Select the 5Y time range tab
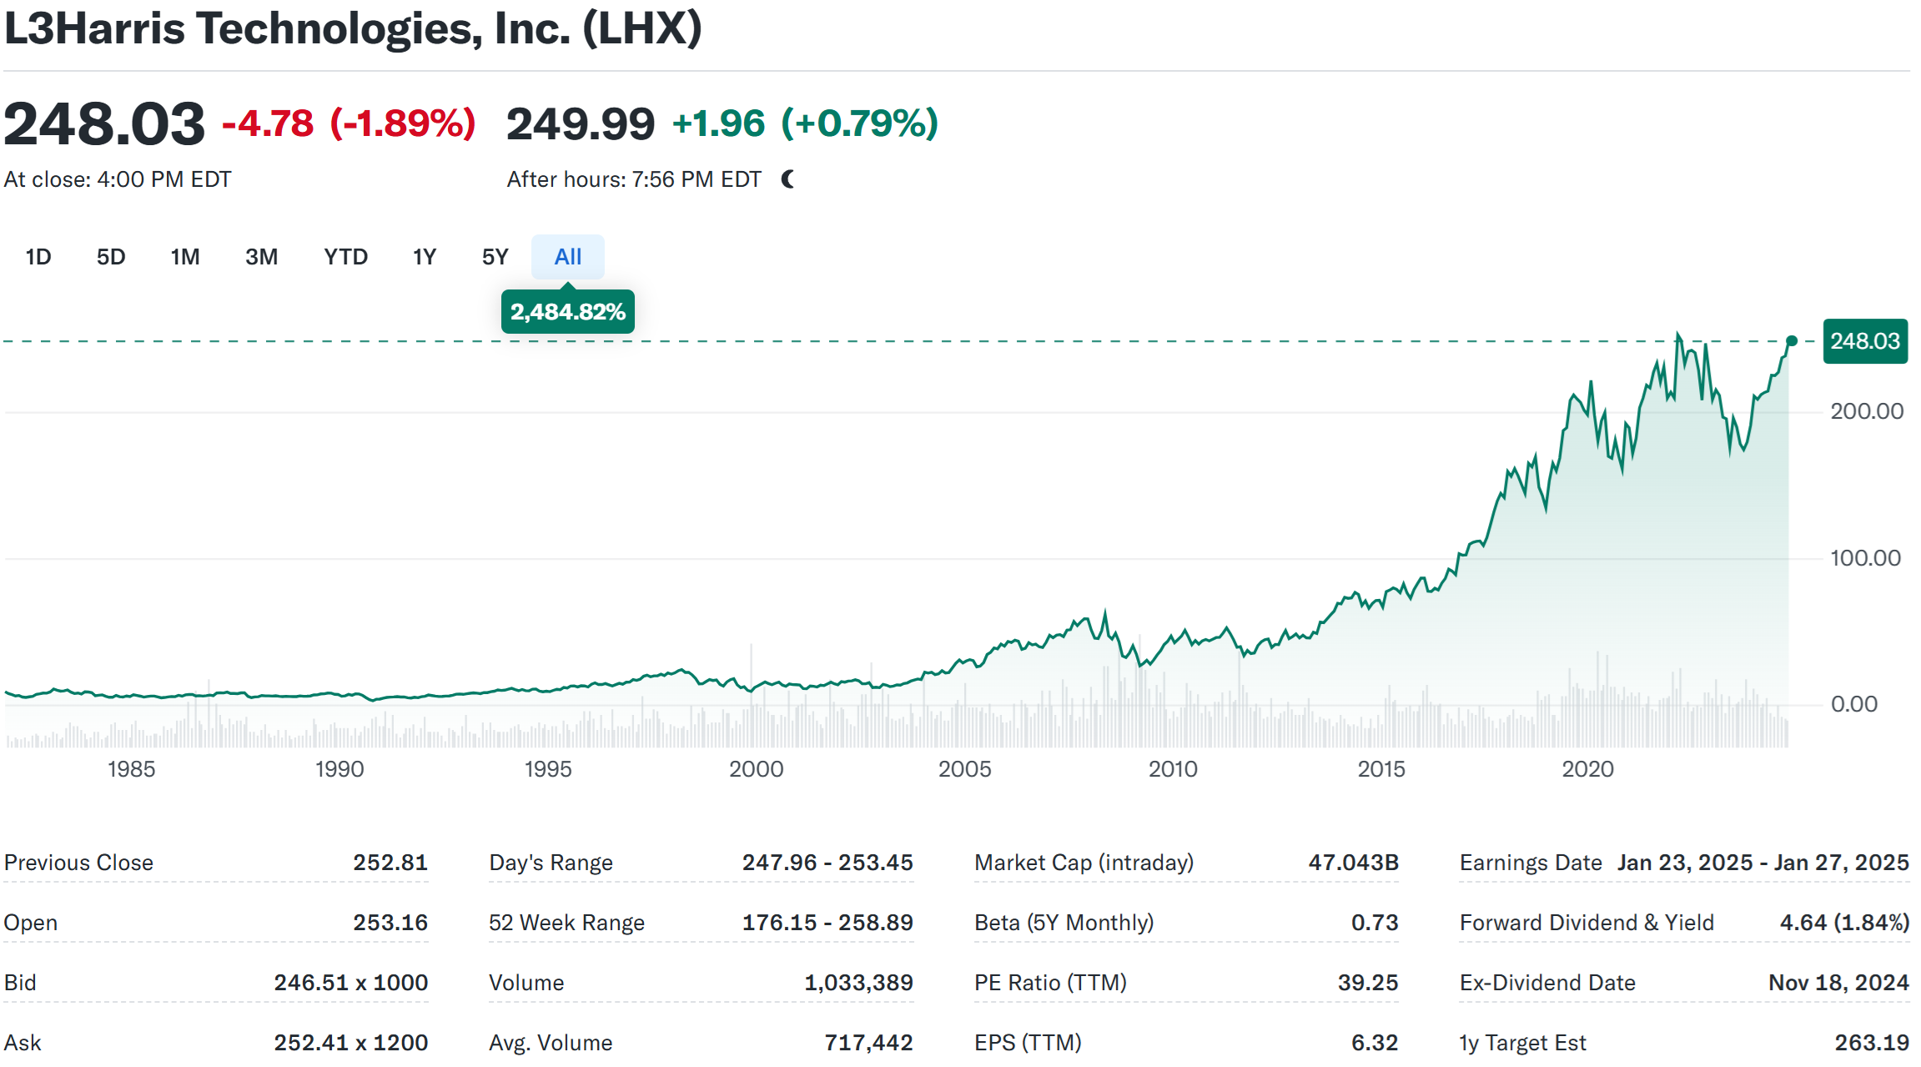This screenshot has width=1921, height=1067. click(x=495, y=257)
